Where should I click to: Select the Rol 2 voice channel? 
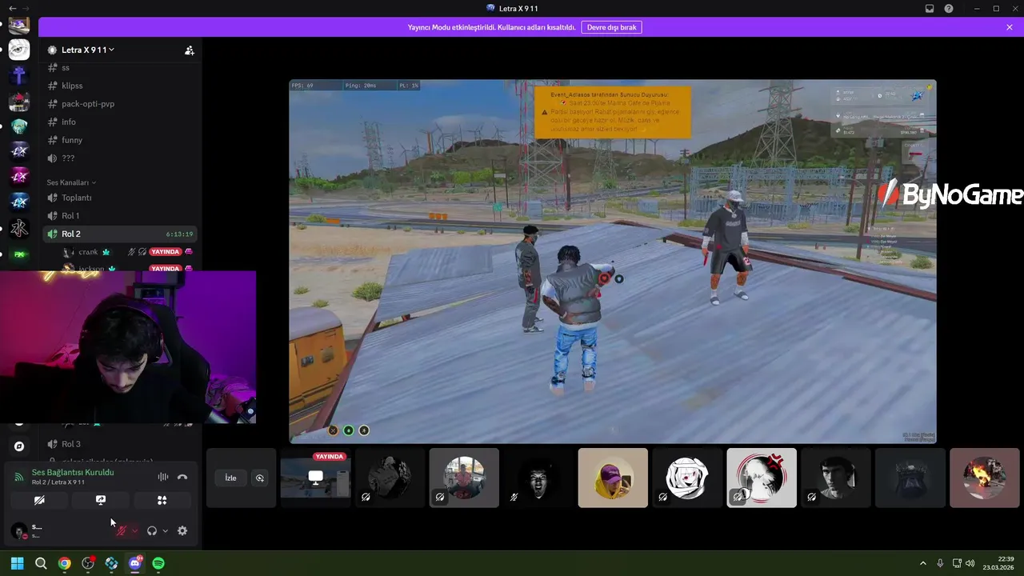pos(120,234)
